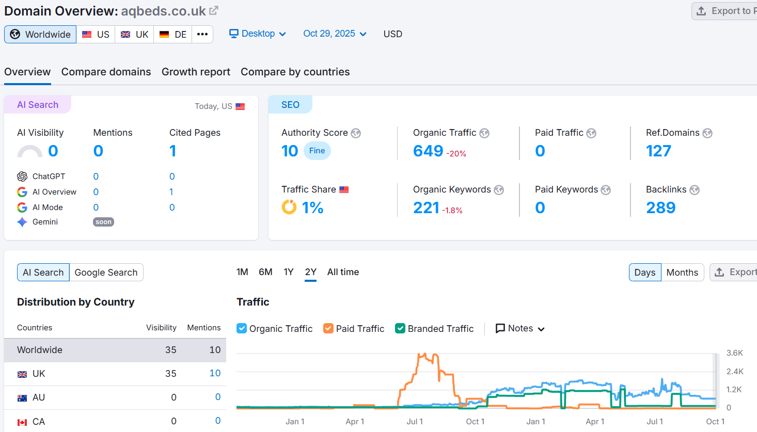Image resolution: width=757 pixels, height=432 pixels.
Task: Switch to the Compare domains tab
Action: click(x=106, y=72)
